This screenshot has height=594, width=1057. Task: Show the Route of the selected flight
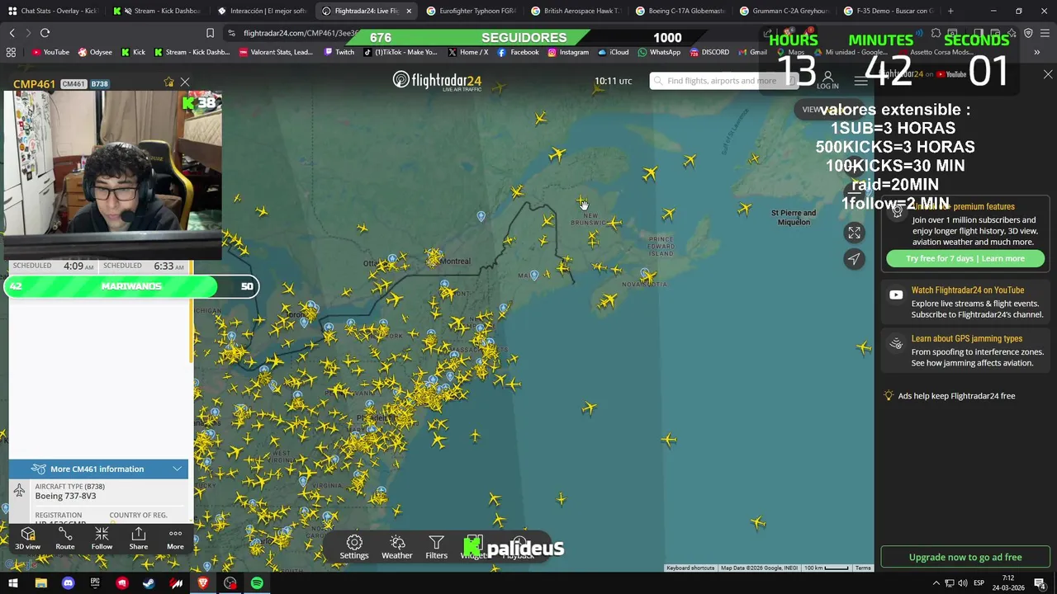pyautogui.click(x=65, y=539)
